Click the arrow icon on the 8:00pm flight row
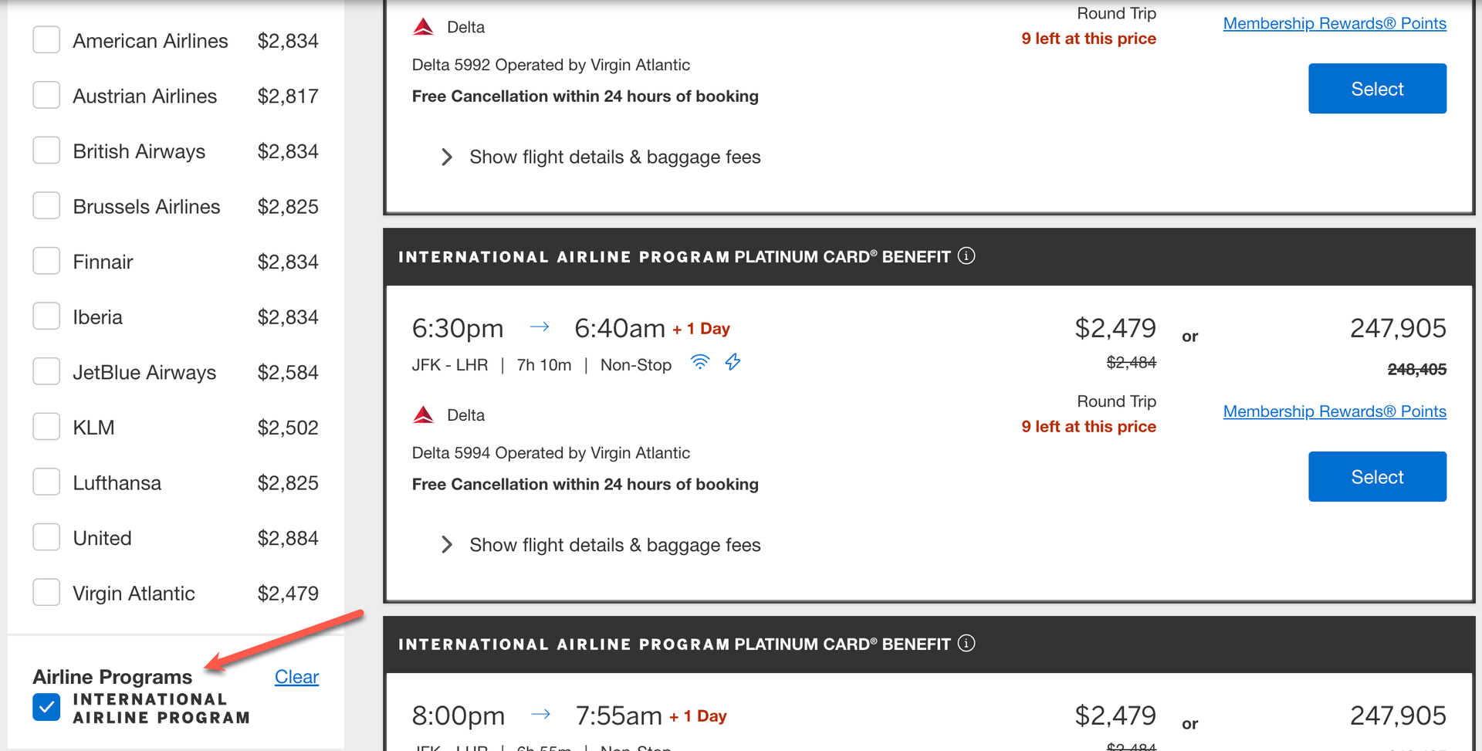This screenshot has height=751, width=1482. 541,715
